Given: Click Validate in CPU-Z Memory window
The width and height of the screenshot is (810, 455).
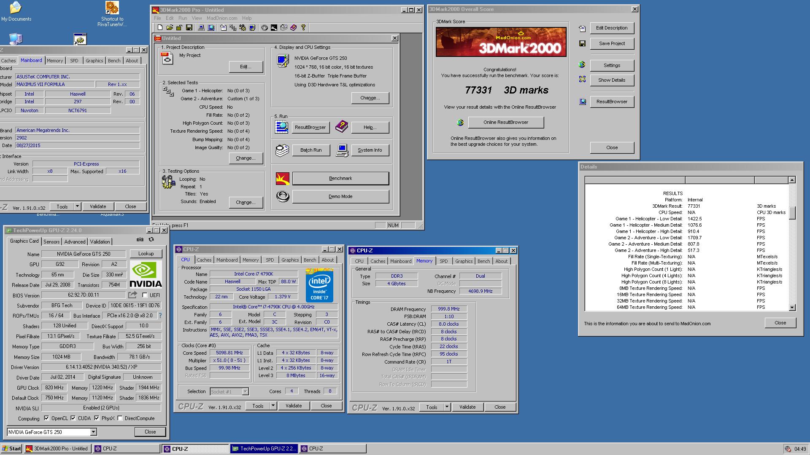Looking at the screenshot, I should (x=467, y=407).
